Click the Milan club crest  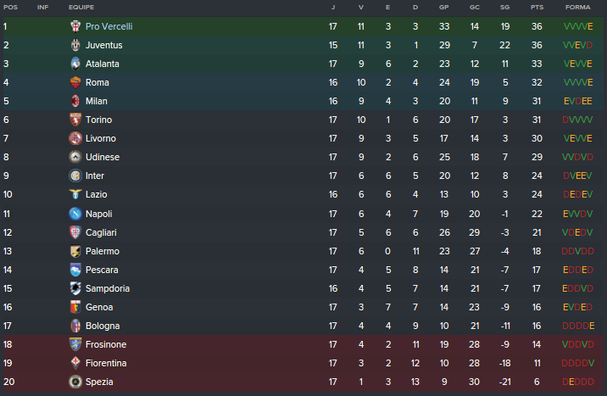[x=75, y=101]
